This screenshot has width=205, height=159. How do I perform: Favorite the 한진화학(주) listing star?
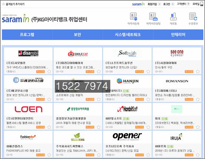click(x=148, y=99)
